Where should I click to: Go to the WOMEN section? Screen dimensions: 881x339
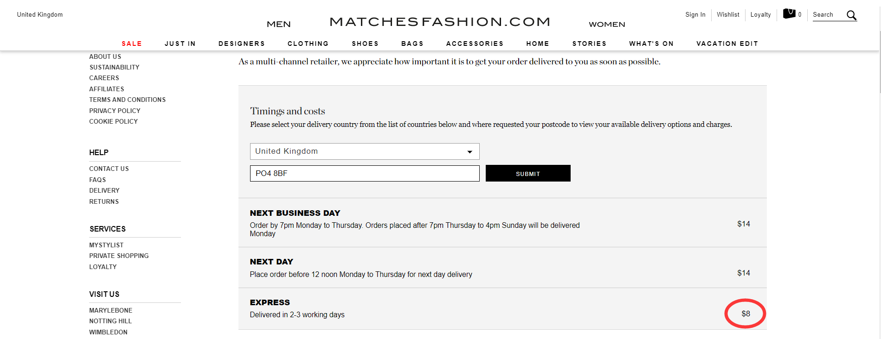(x=607, y=24)
